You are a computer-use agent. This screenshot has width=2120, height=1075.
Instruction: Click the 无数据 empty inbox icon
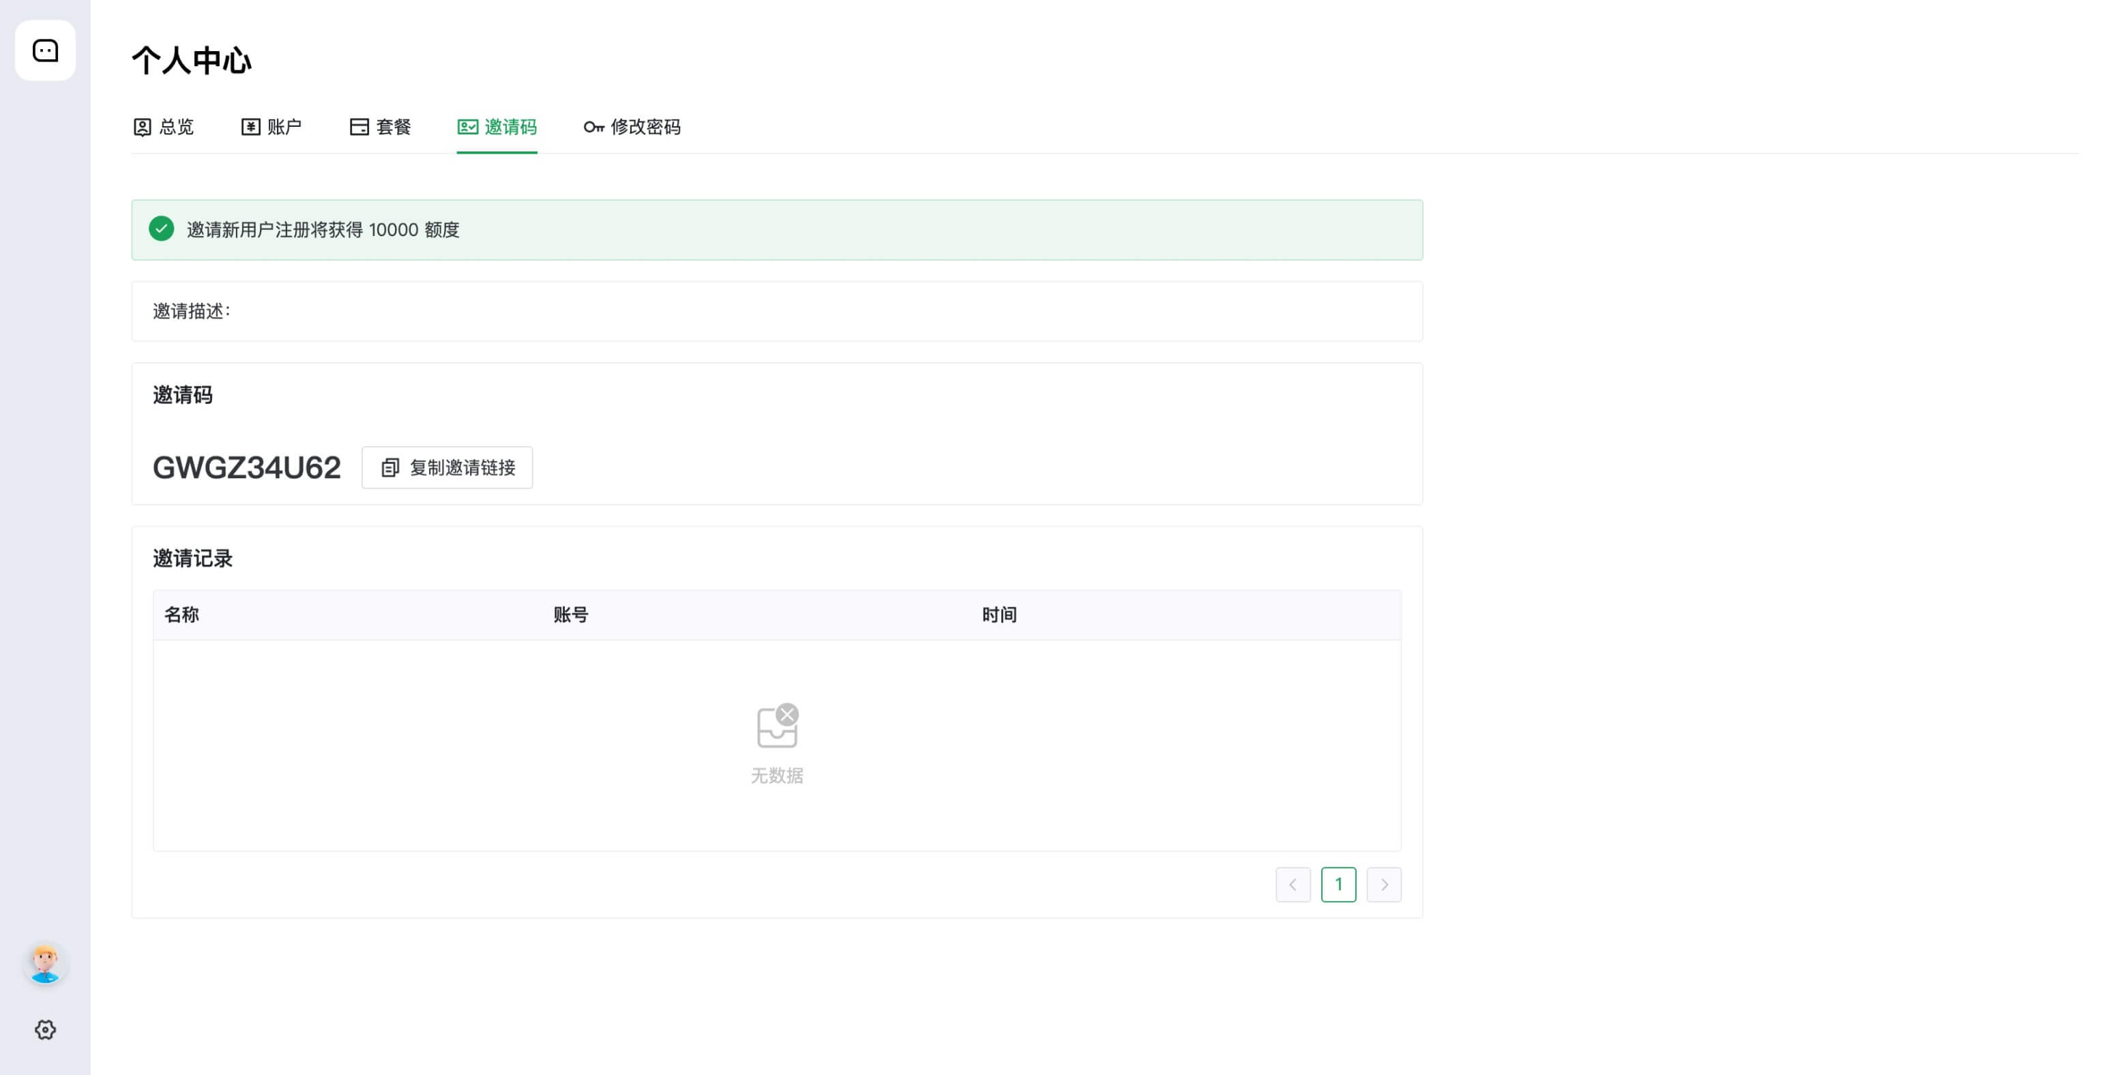tap(777, 726)
